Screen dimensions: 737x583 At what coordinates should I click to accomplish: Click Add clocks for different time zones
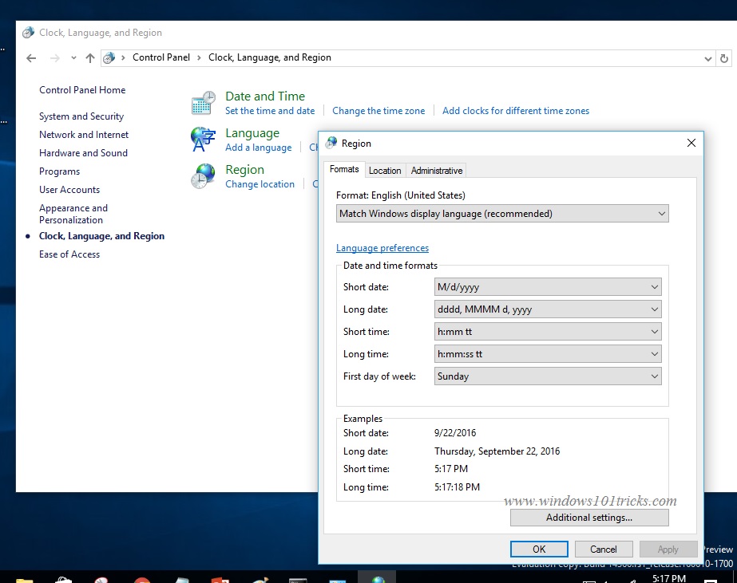coord(516,111)
